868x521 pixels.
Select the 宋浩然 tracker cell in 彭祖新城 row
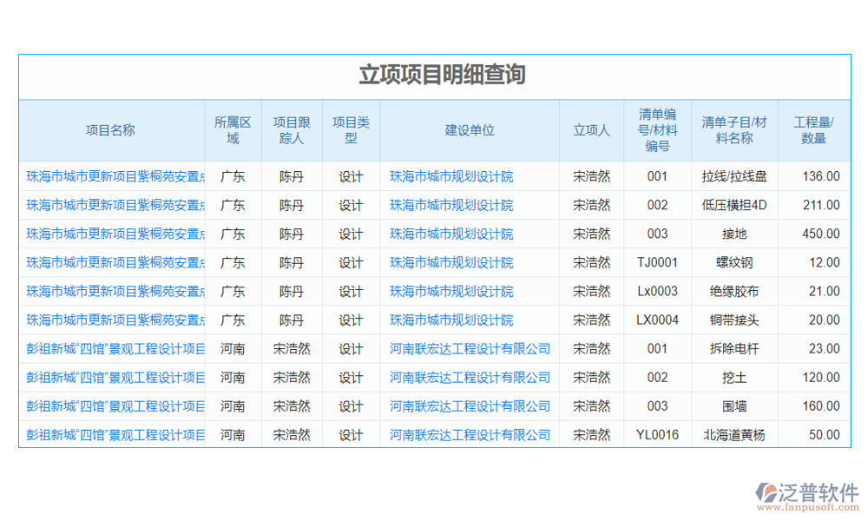tap(292, 348)
